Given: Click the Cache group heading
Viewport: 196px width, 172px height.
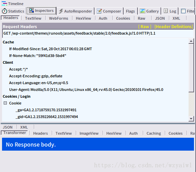Looking at the screenshot, I should coord(8,42).
